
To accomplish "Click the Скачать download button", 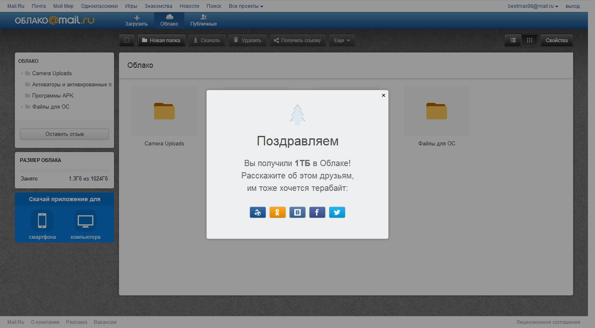I will coord(207,40).
